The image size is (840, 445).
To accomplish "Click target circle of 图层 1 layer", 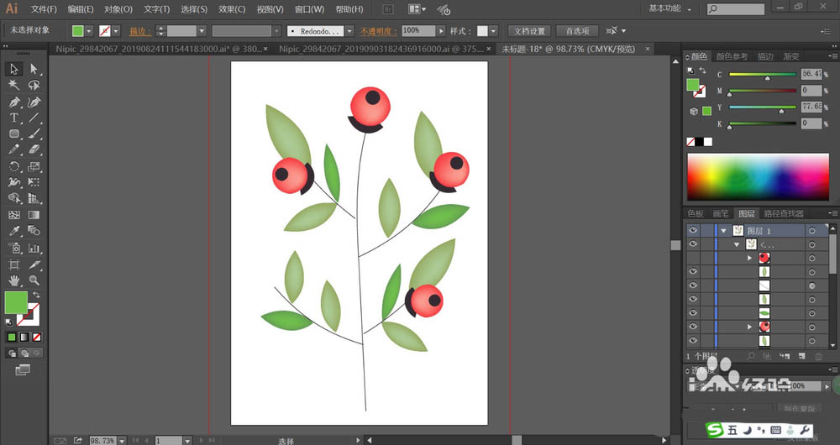I will (812, 231).
